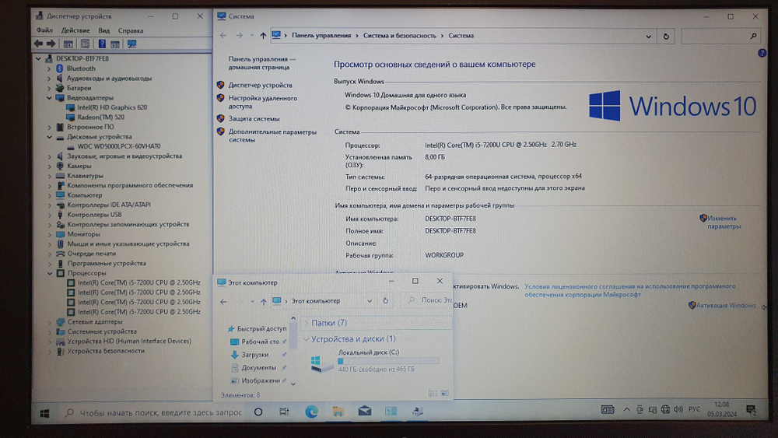Click Back arrow in System window
Screen dimensions: 778x438
pyautogui.click(x=223, y=36)
